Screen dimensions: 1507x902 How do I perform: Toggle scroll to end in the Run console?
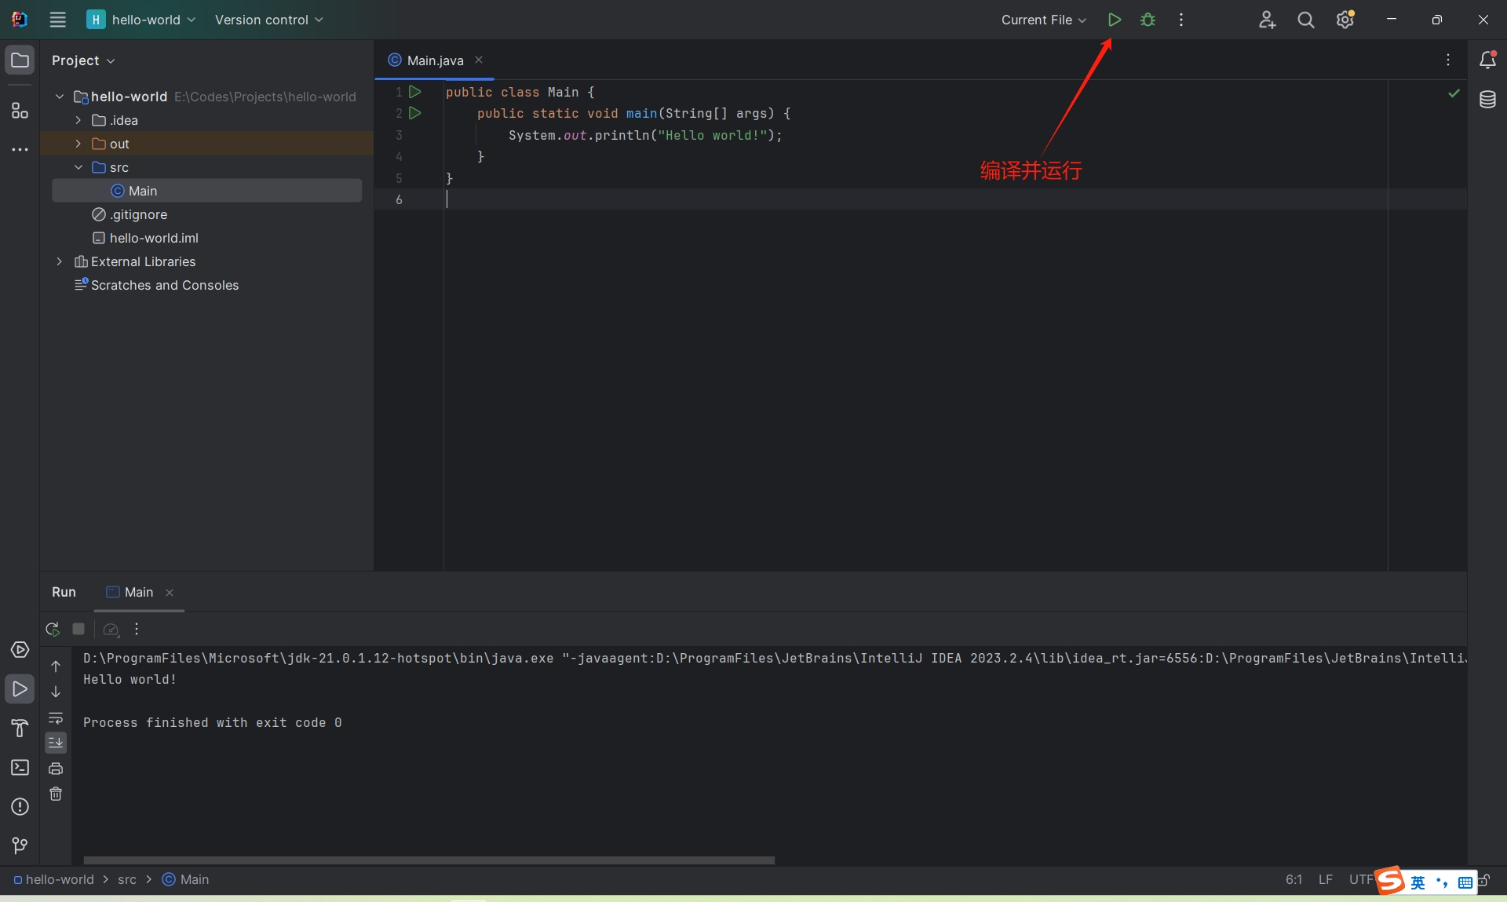(56, 743)
